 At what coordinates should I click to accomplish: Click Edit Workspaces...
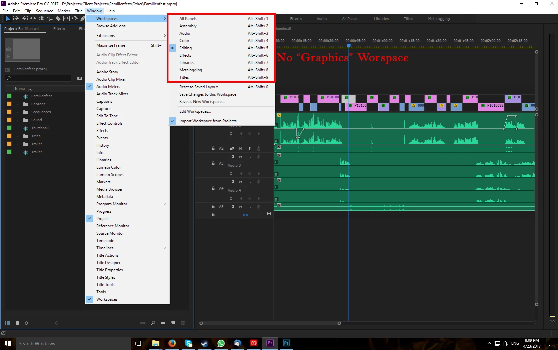[221, 111]
